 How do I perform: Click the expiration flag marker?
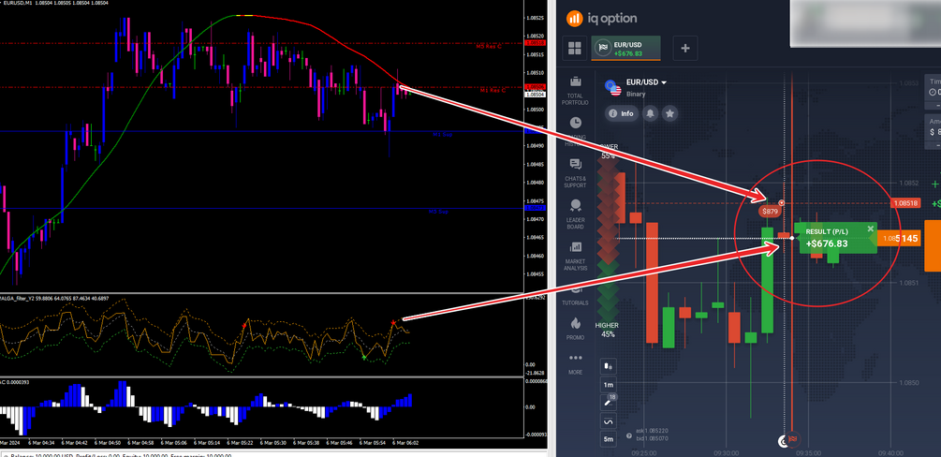pyautogui.click(x=794, y=440)
